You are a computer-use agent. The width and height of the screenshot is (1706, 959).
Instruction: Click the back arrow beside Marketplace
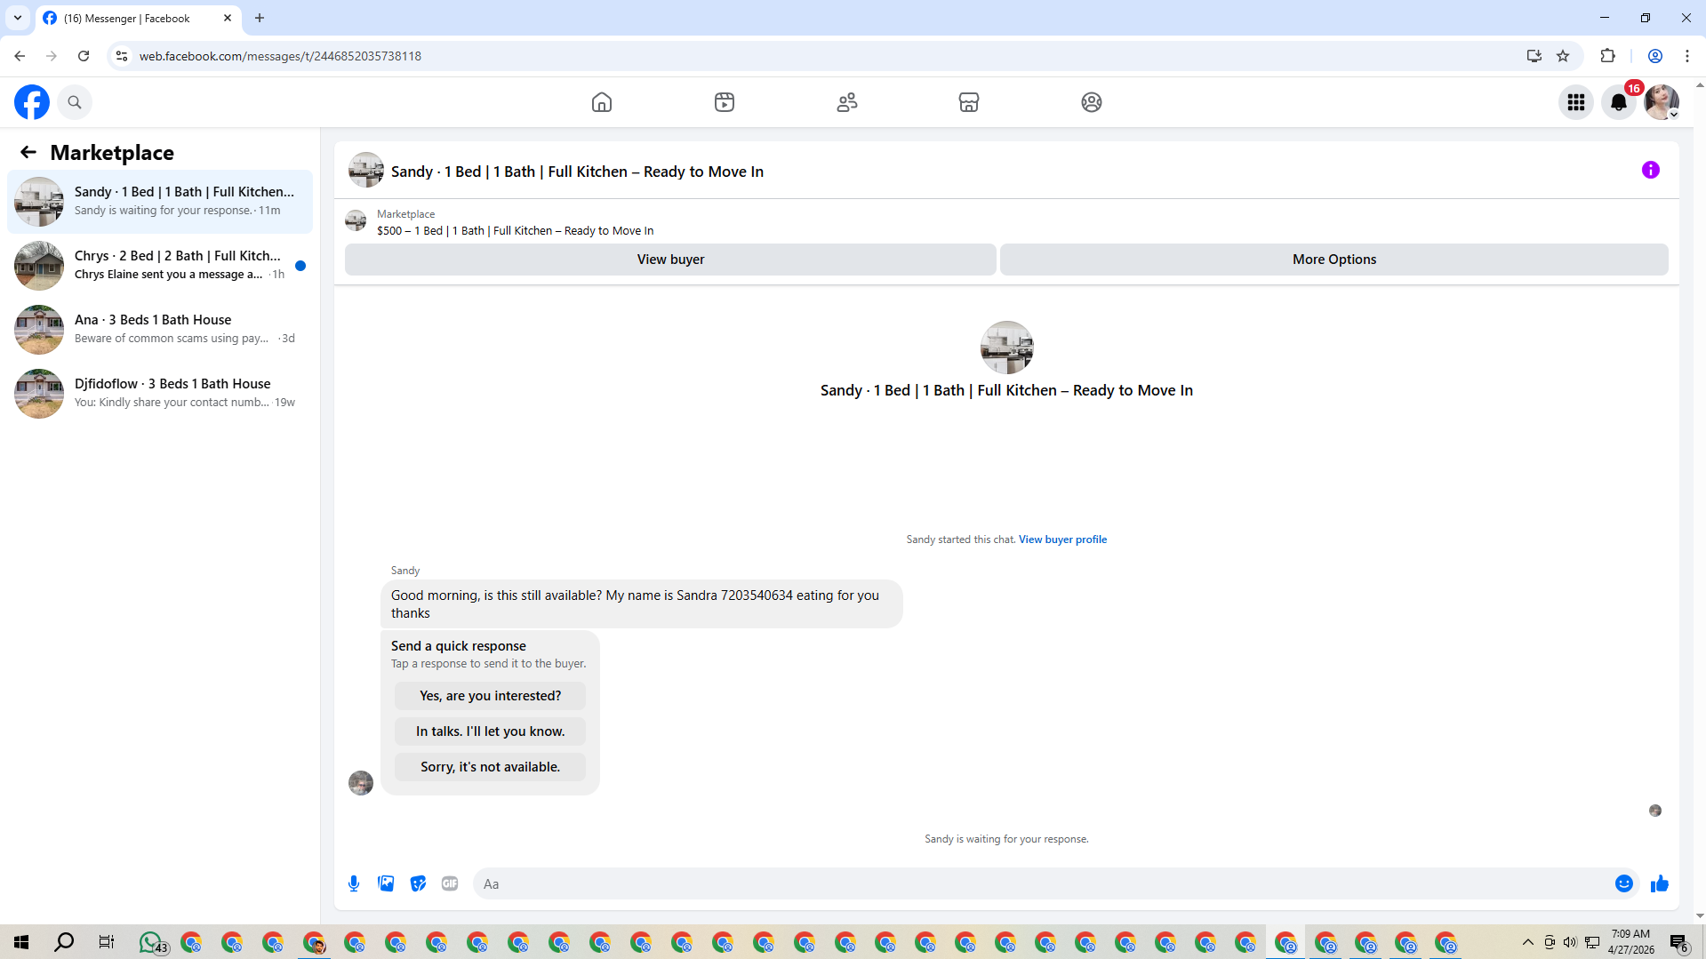click(28, 152)
